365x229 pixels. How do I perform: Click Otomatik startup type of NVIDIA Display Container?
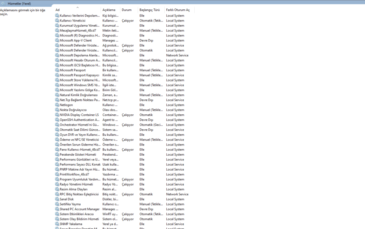(x=146, y=115)
